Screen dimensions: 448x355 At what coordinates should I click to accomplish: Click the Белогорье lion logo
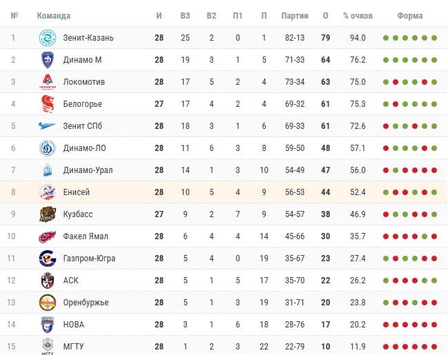pos(48,104)
